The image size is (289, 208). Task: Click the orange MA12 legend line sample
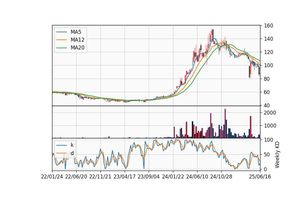pyautogui.click(x=61, y=40)
